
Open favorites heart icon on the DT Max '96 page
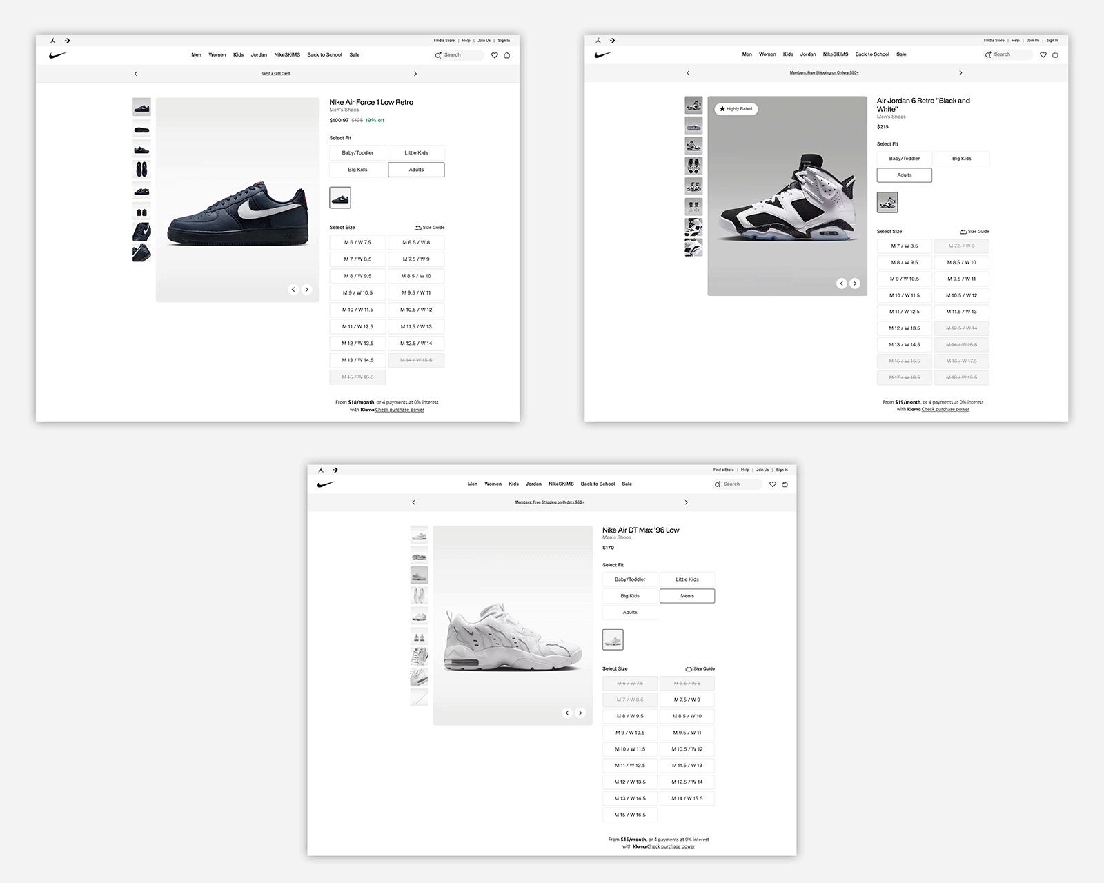pyautogui.click(x=773, y=484)
